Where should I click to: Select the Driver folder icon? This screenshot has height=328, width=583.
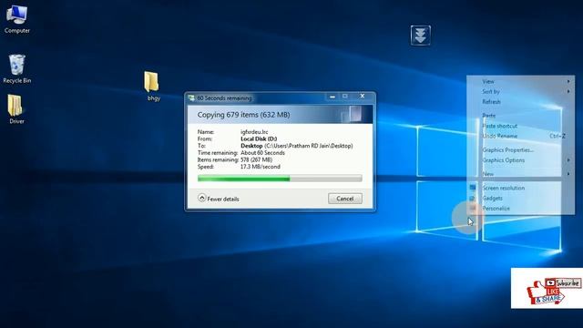pyautogui.click(x=16, y=108)
